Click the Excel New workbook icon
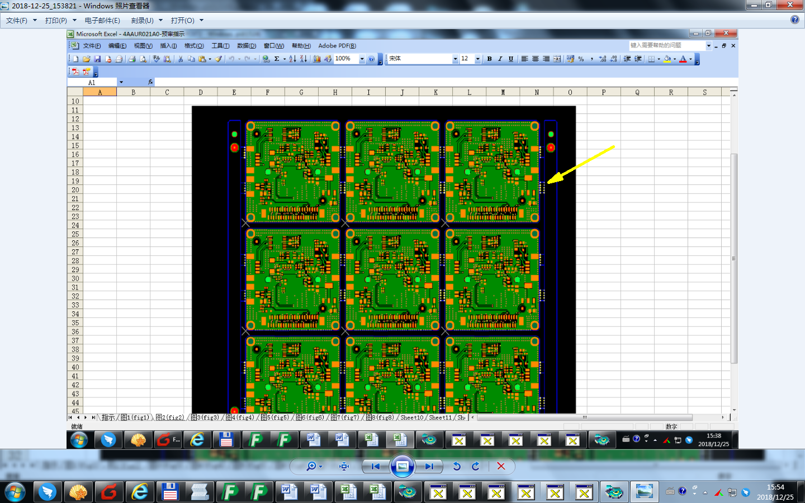The image size is (805, 503). pos(75,59)
